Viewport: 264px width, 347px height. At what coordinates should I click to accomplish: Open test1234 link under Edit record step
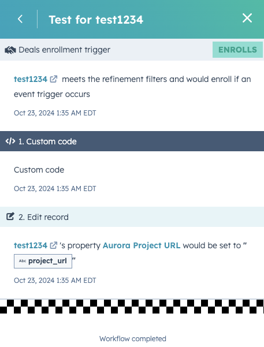pos(31,245)
